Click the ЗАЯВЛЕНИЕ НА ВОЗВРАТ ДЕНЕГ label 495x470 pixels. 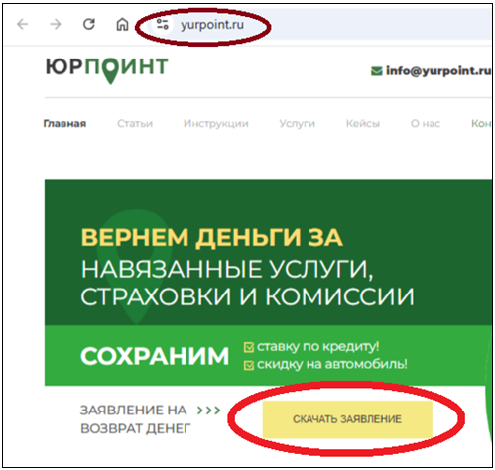[x=136, y=419]
